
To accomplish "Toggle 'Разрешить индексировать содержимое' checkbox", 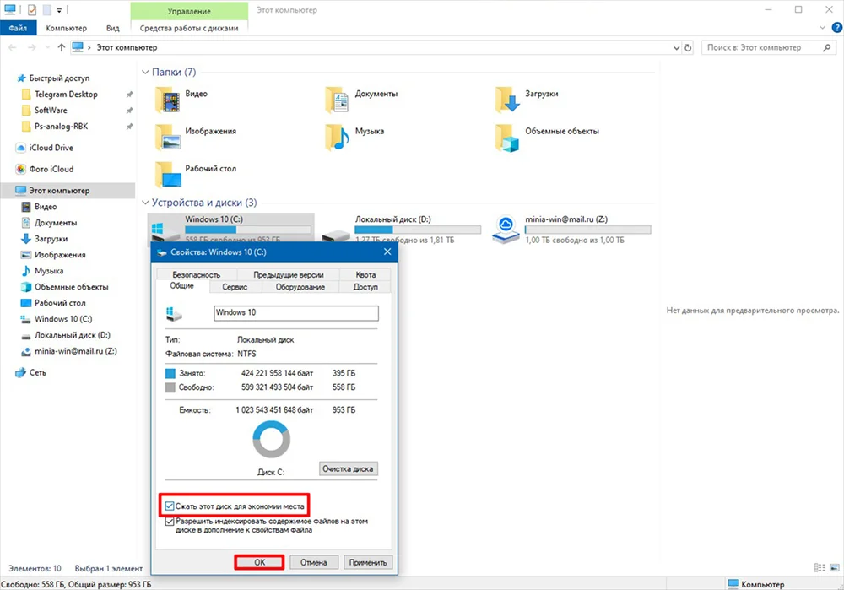I will pyautogui.click(x=171, y=522).
